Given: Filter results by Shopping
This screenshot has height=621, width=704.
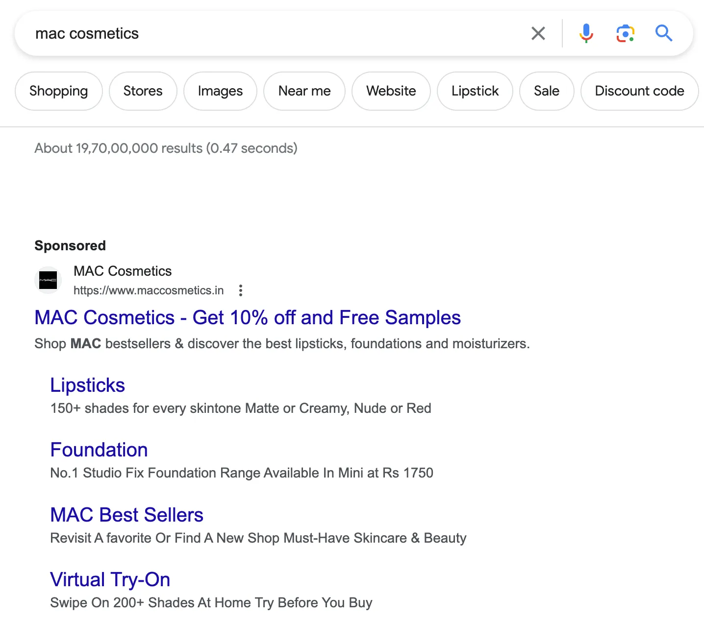Looking at the screenshot, I should coord(59,91).
